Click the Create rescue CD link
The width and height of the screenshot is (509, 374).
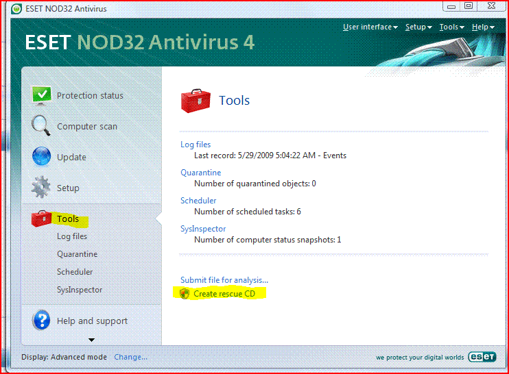tap(224, 294)
